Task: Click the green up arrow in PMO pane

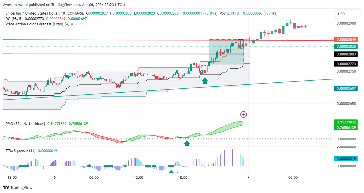Action: [x=187, y=143]
